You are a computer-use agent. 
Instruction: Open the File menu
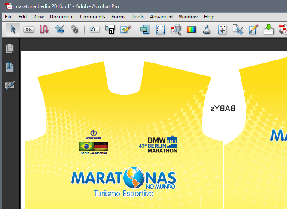tap(9, 17)
